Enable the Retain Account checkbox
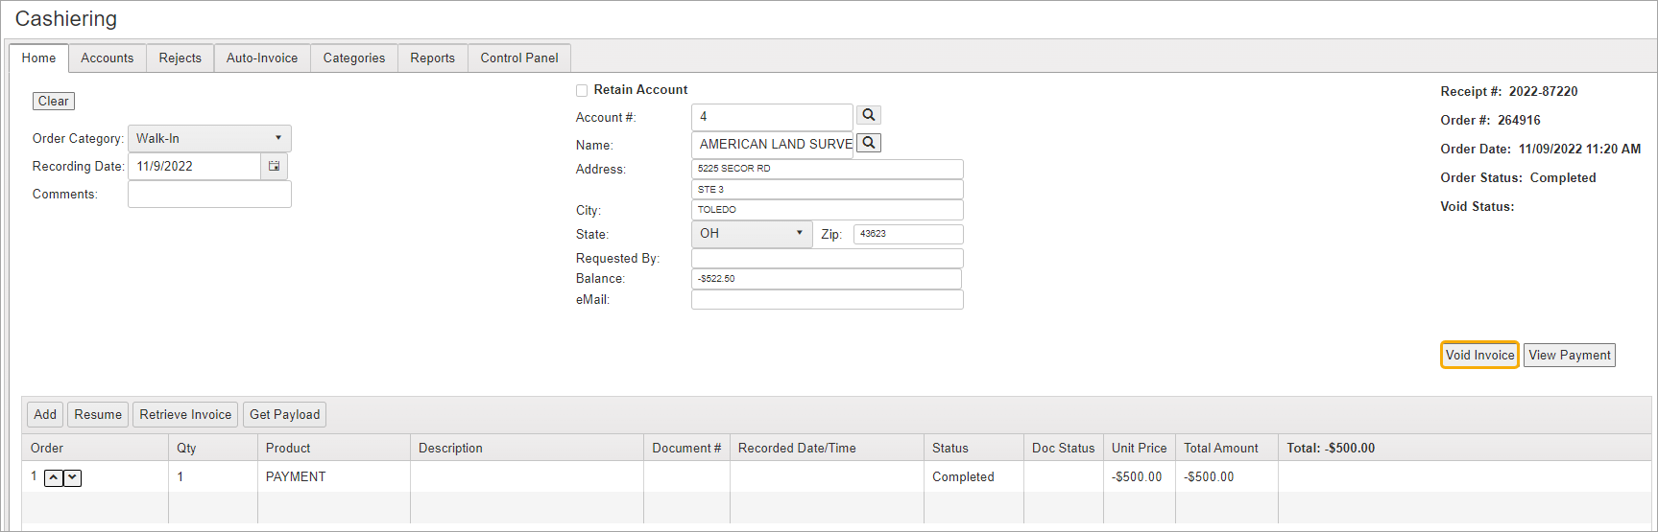Image resolution: width=1658 pixels, height=532 pixels. click(x=582, y=90)
